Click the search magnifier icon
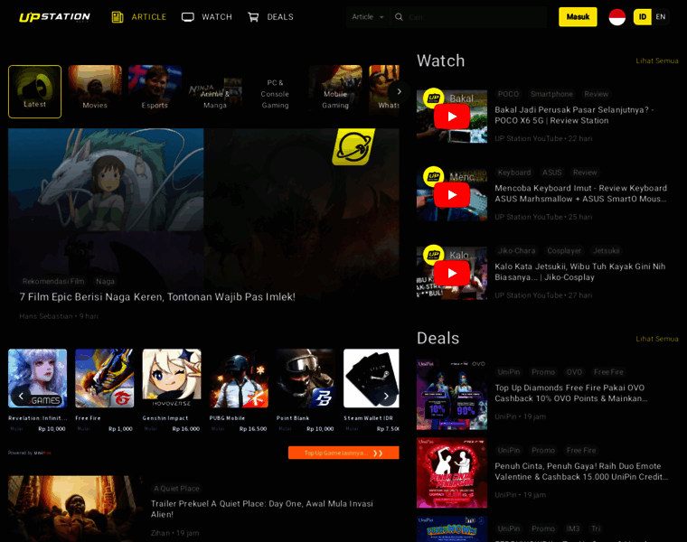 399,17
